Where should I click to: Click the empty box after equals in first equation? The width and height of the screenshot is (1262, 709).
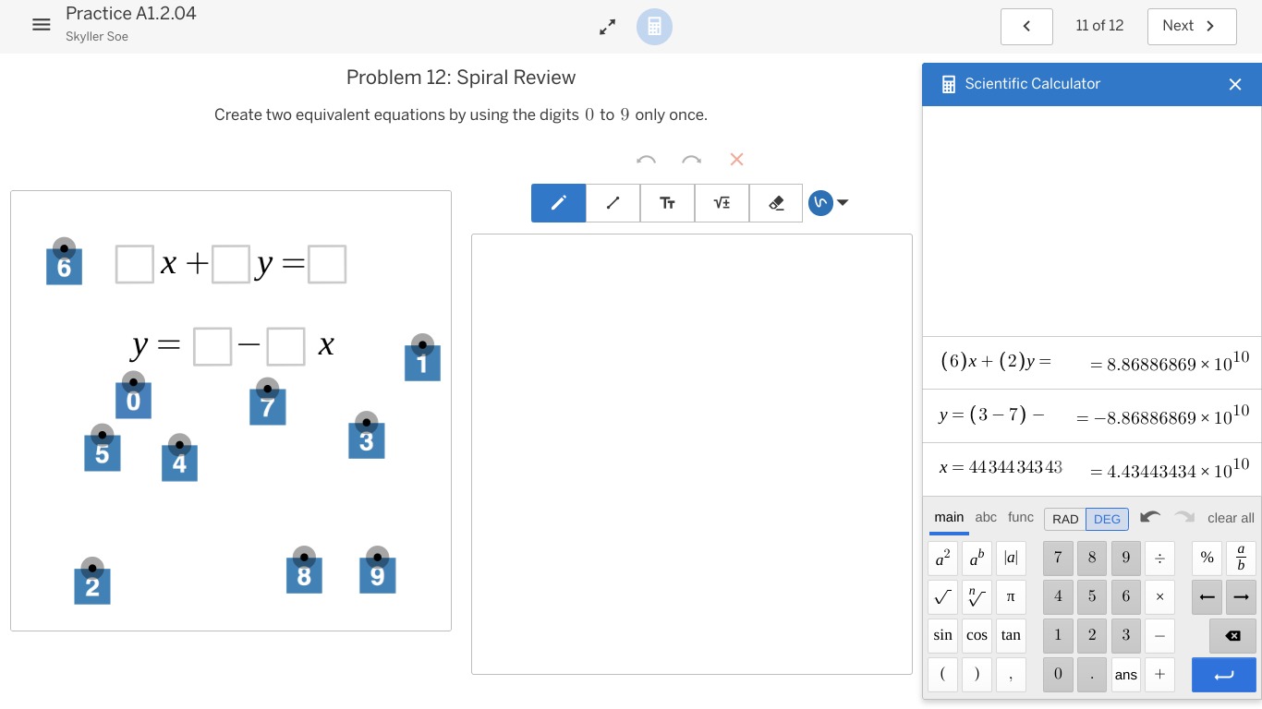point(327,264)
